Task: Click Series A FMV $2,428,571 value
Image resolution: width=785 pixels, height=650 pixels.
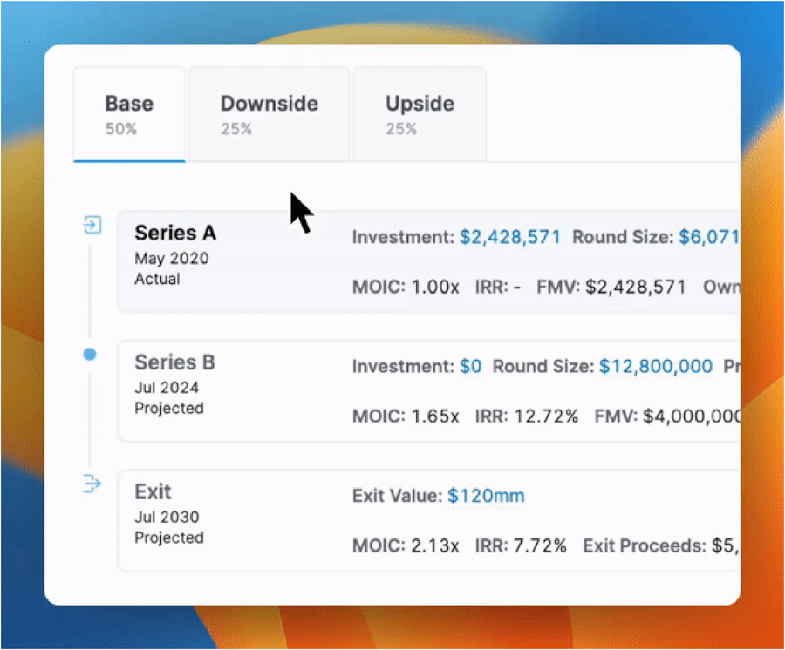Action: 636,287
